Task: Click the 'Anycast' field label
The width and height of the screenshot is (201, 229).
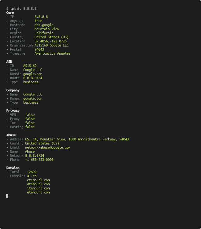Action: click(17, 21)
